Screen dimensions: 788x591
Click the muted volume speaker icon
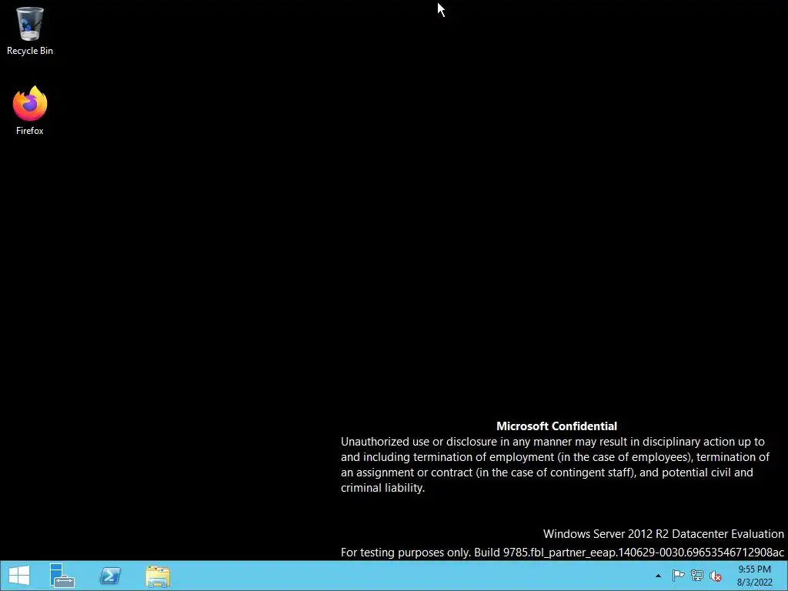[x=716, y=576]
